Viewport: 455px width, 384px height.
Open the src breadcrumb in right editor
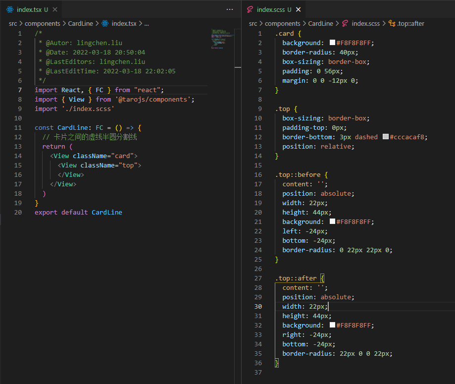pos(253,23)
